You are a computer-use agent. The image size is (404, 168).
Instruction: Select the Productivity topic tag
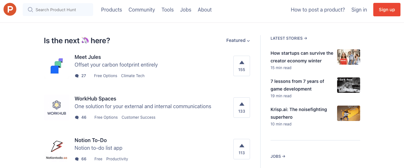tap(117, 159)
